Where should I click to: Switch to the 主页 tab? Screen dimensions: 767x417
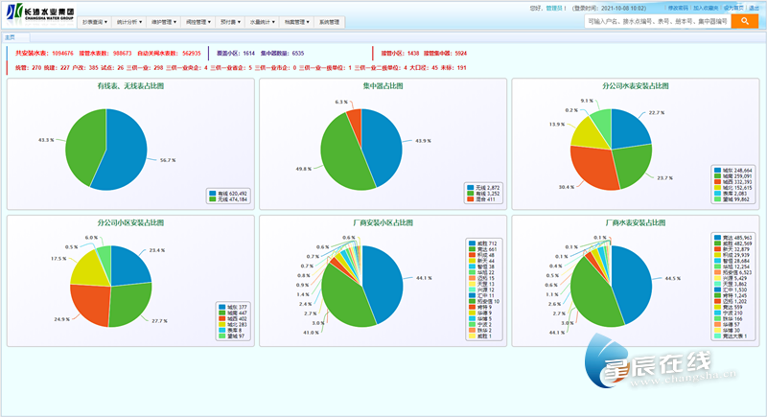tap(10, 37)
